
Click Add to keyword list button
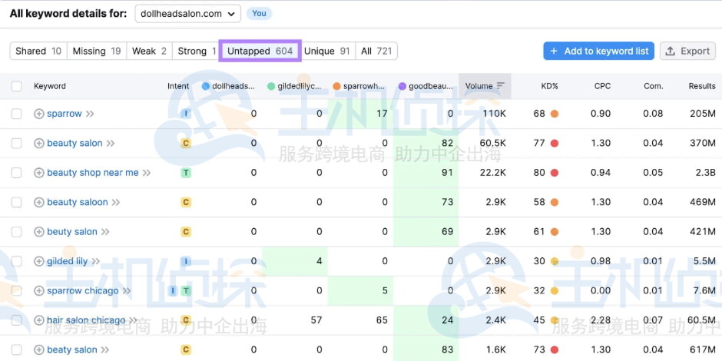(598, 51)
